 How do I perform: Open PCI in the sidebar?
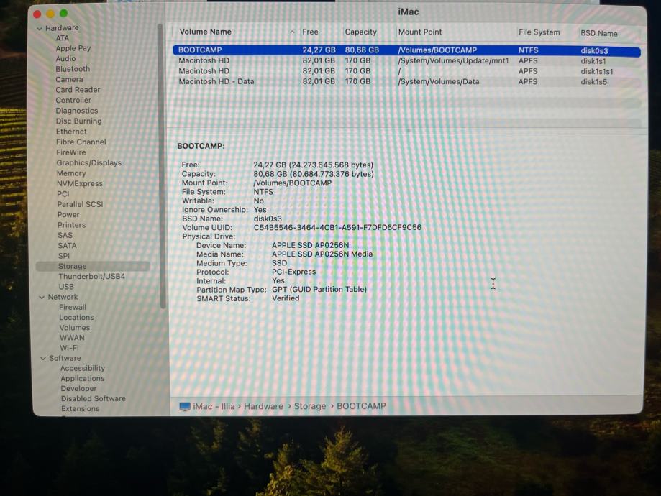click(x=63, y=194)
